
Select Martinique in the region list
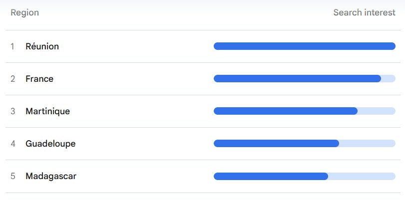tap(47, 111)
